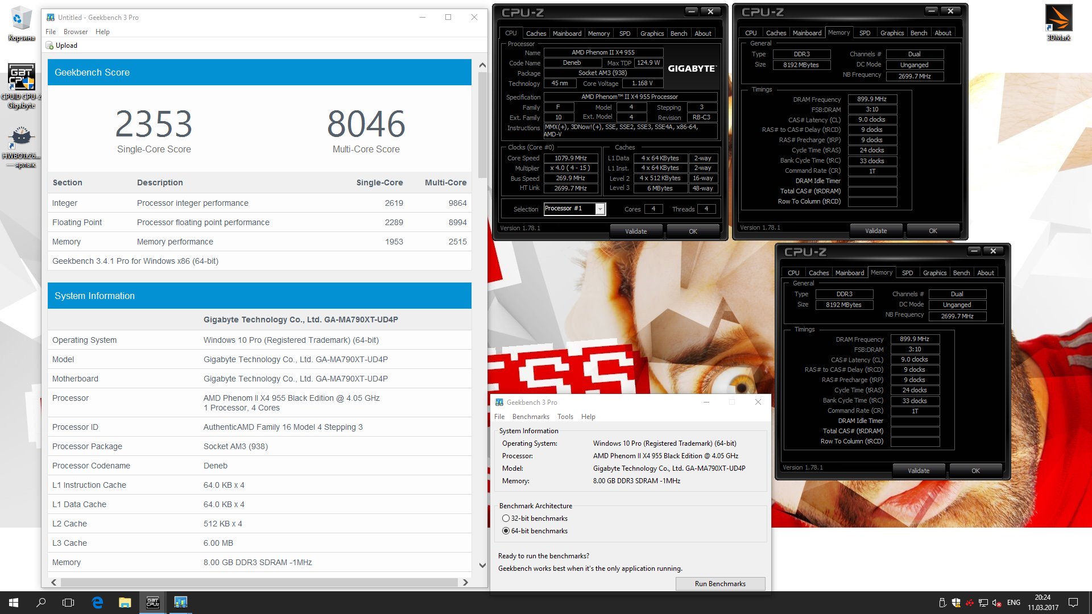Click Validate in the CPU-Z CPU window
Viewport: 1092px width, 614px height.
pyautogui.click(x=636, y=231)
